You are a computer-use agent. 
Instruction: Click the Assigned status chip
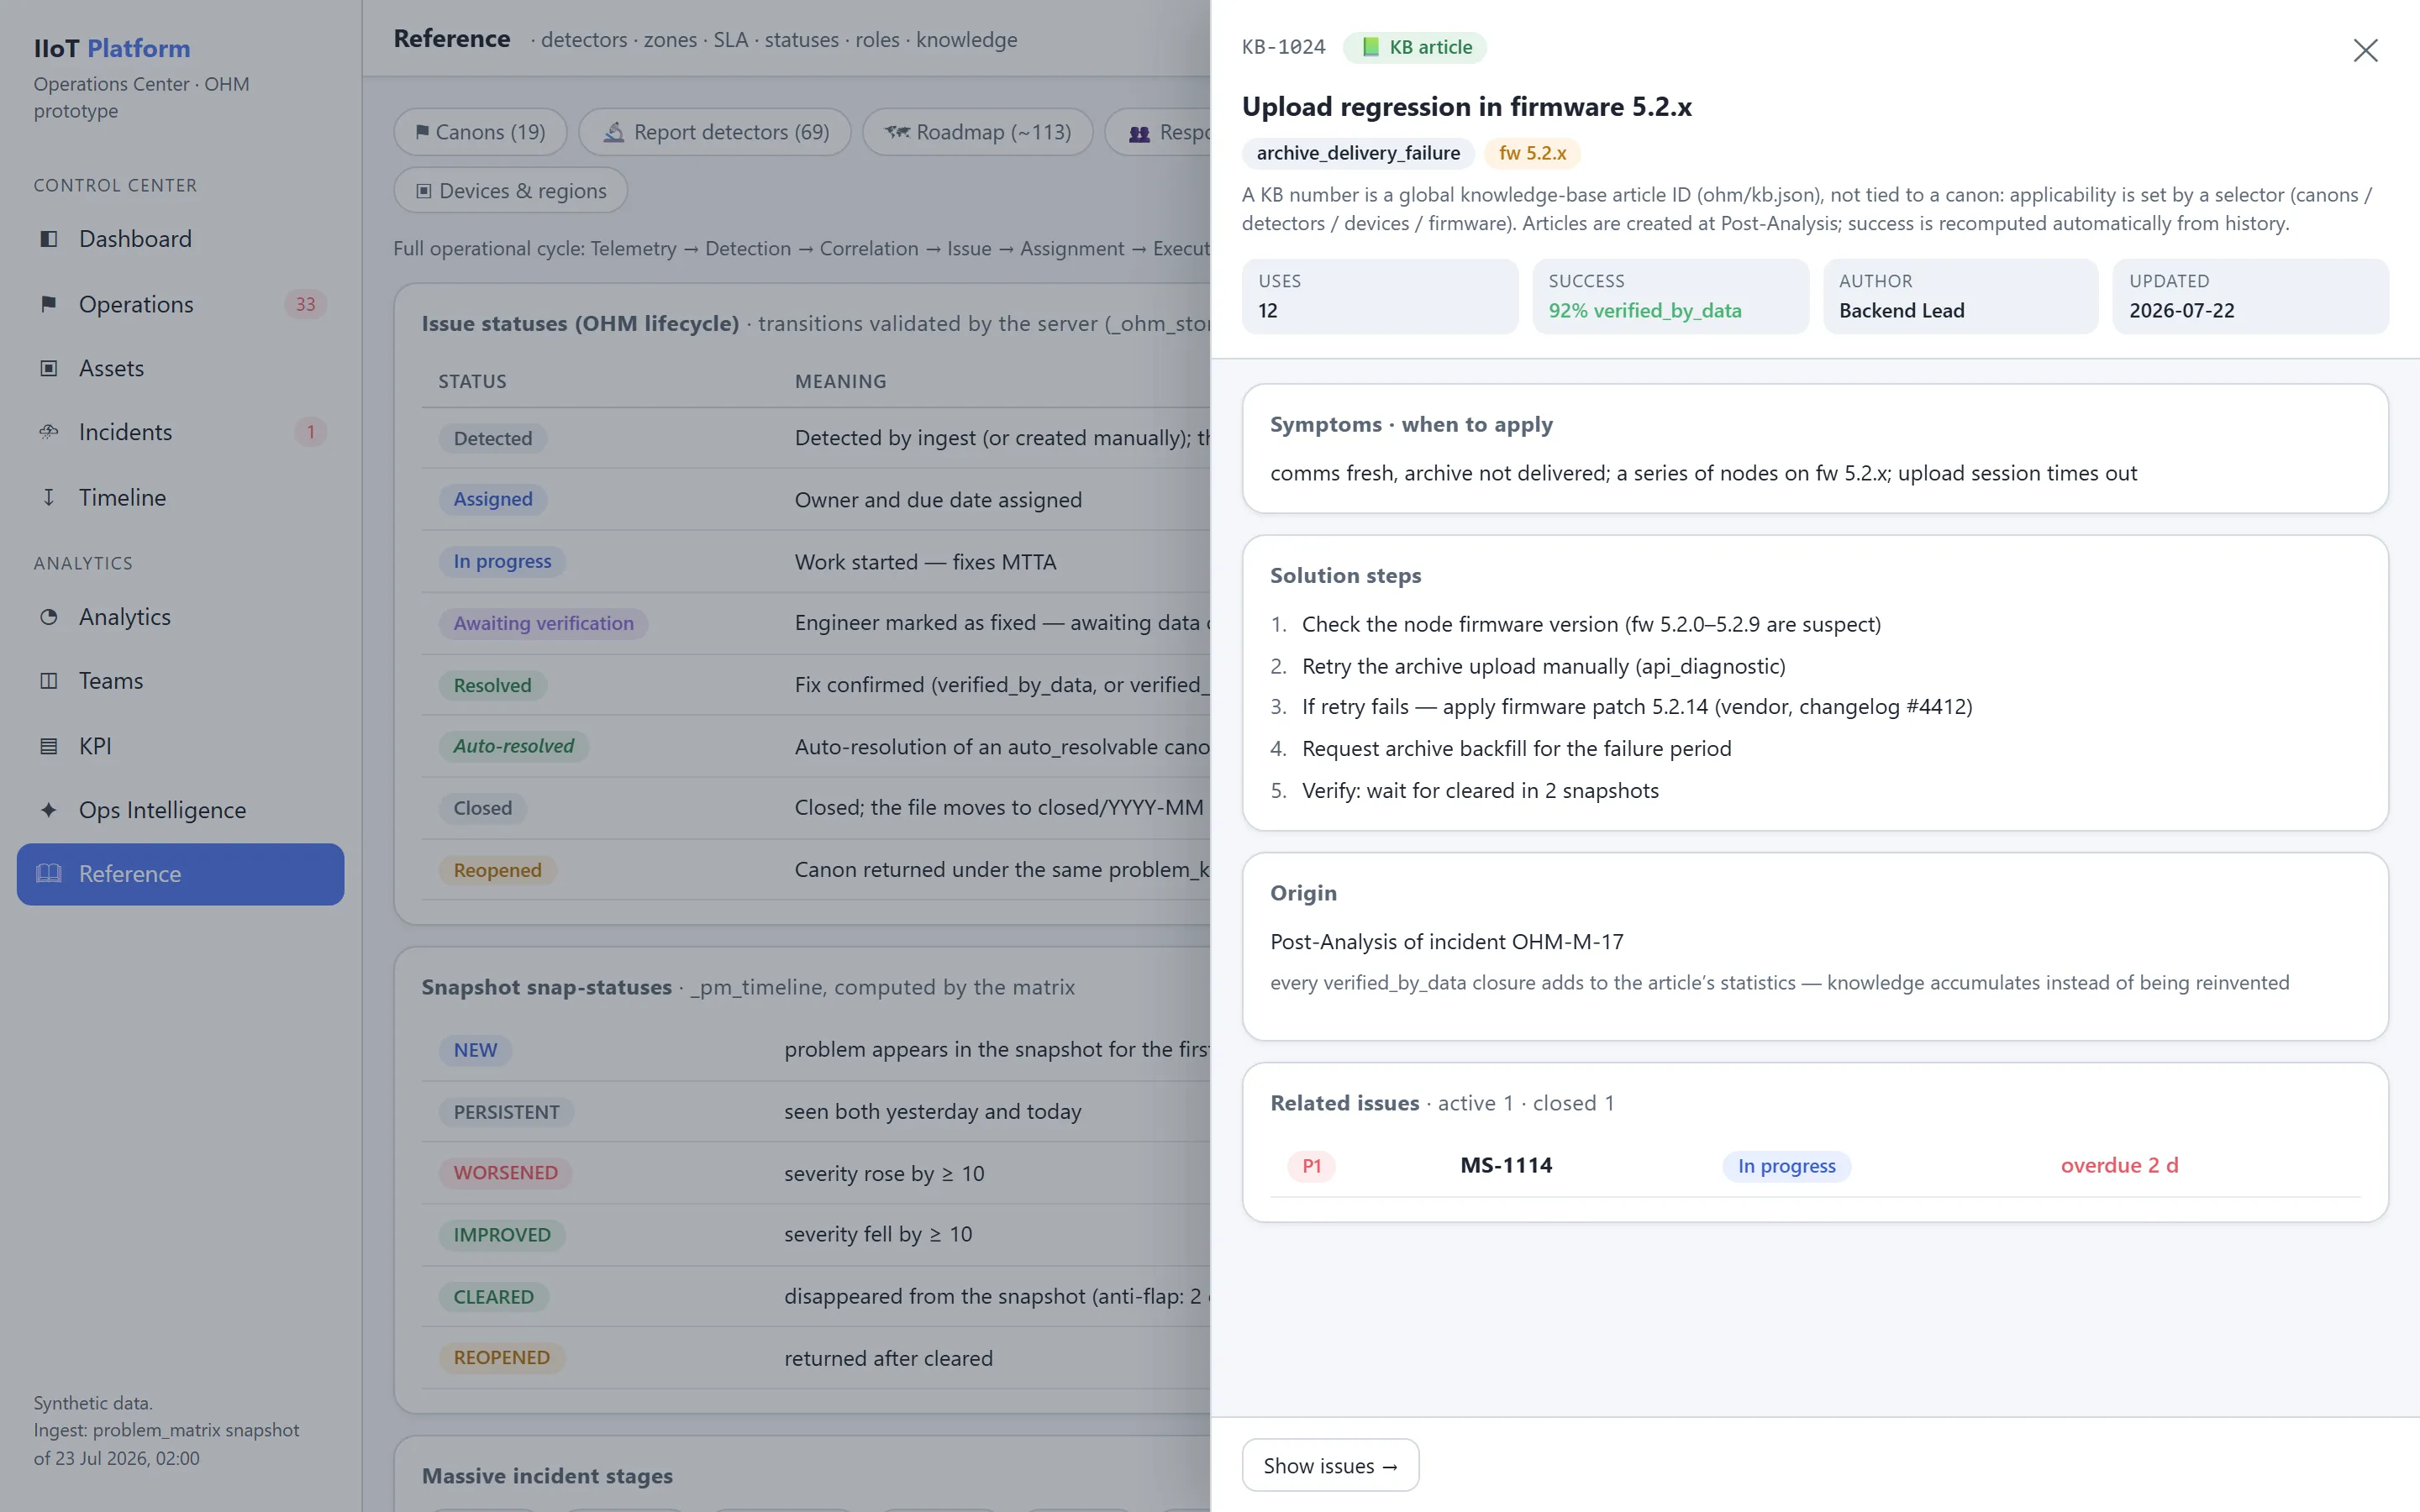point(493,499)
